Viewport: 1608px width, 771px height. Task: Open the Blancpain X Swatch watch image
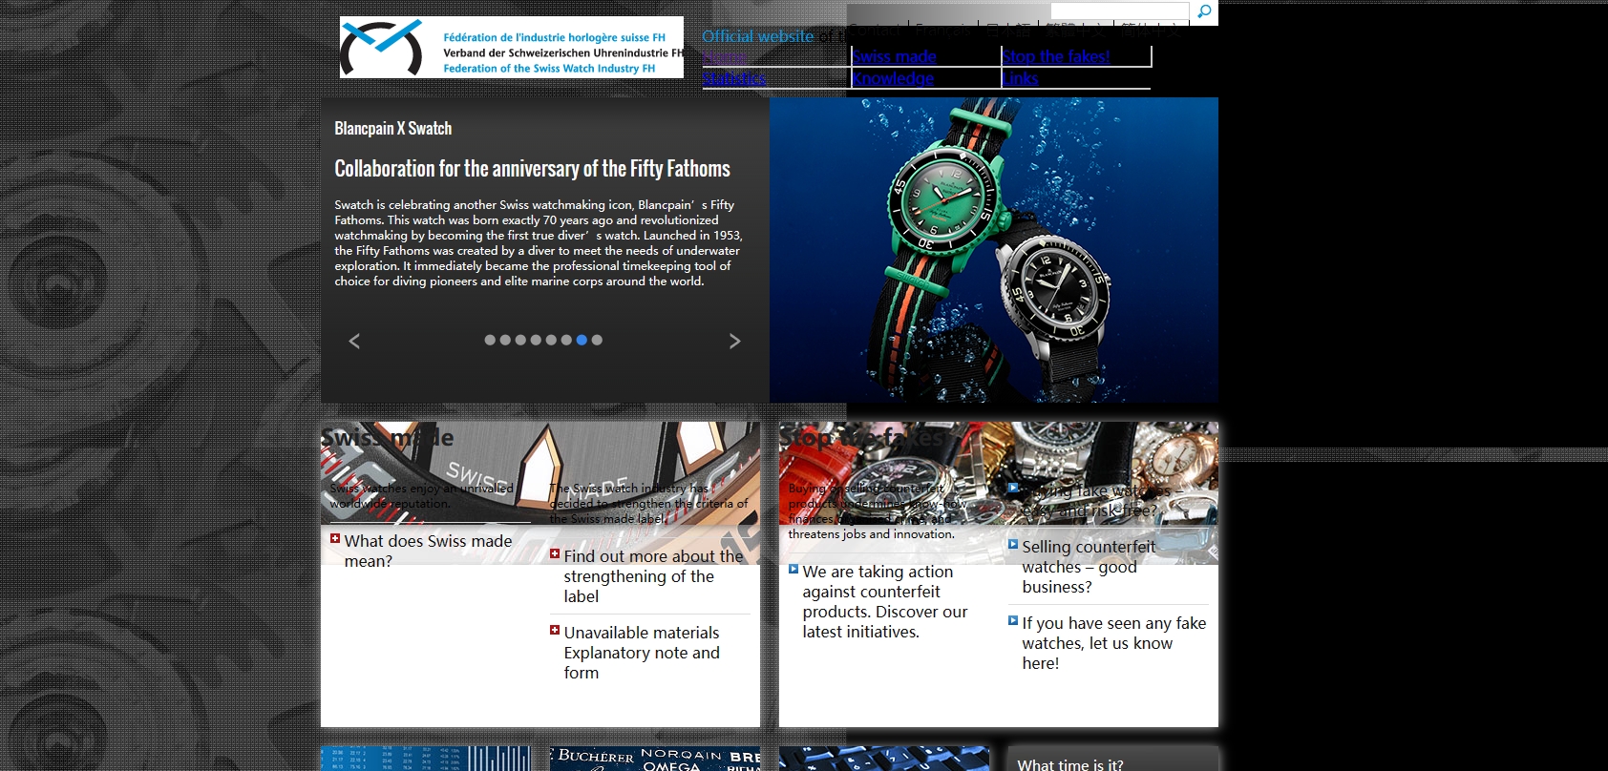pyautogui.click(x=994, y=250)
